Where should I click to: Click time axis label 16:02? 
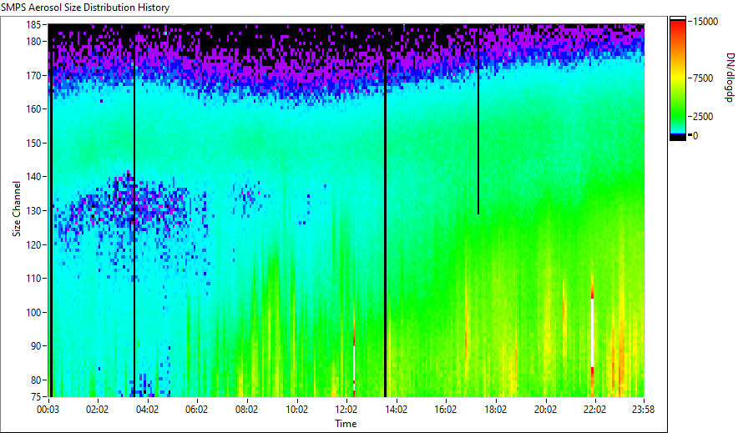coord(446,410)
